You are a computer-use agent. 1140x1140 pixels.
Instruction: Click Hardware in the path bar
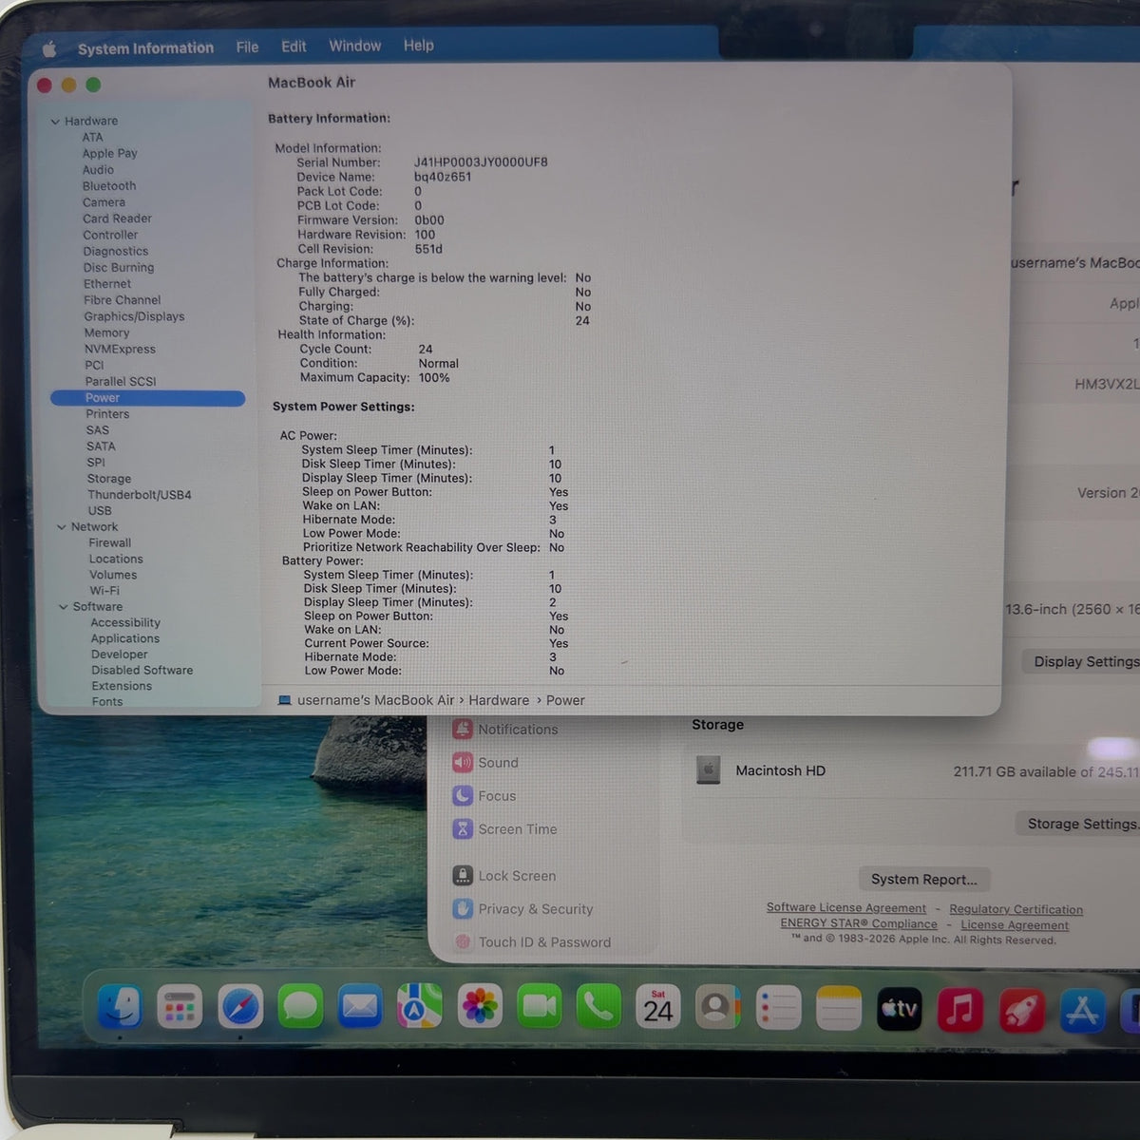click(499, 700)
